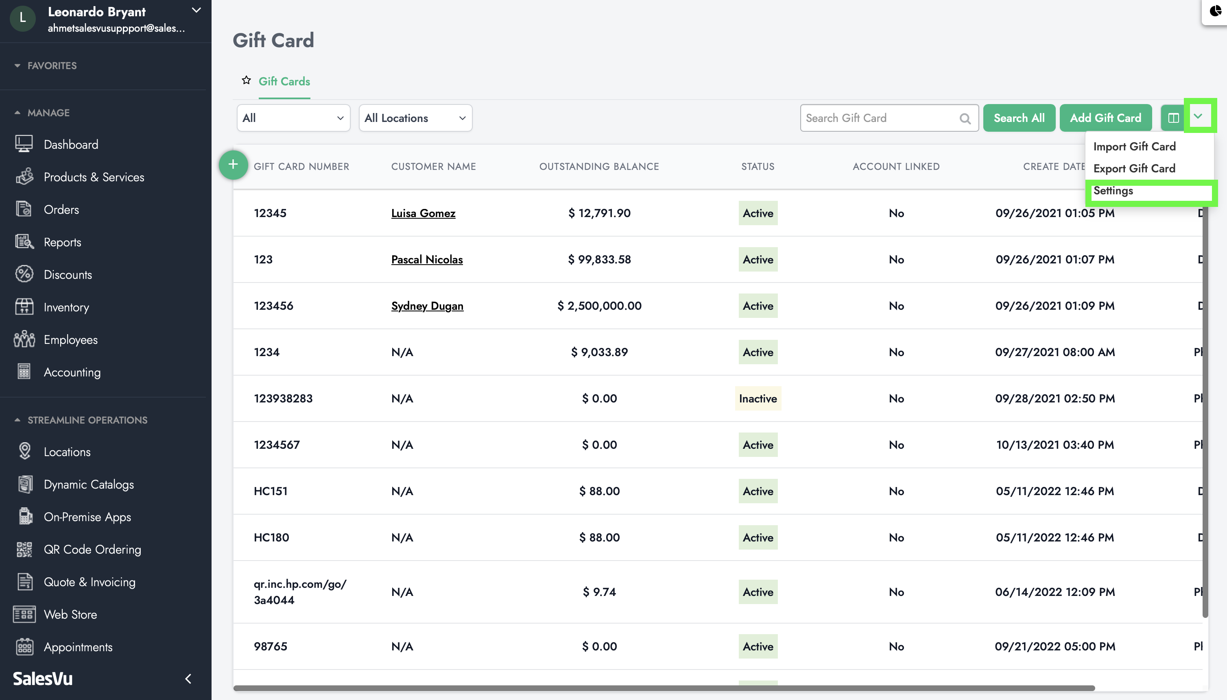The image size is (1227, 700).
Task: Collapse the sidebar with the arrow
Action: tap(189, 678)
